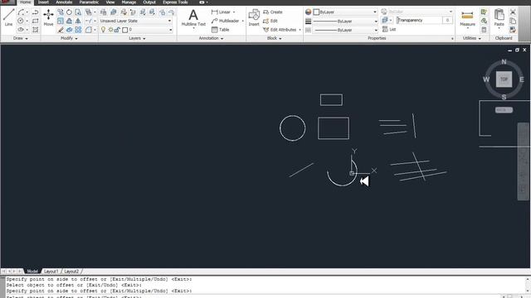Viewport: 531px width, 298px height.
Task: Click the layer 0 color square
Action: (x=125, y=30)
